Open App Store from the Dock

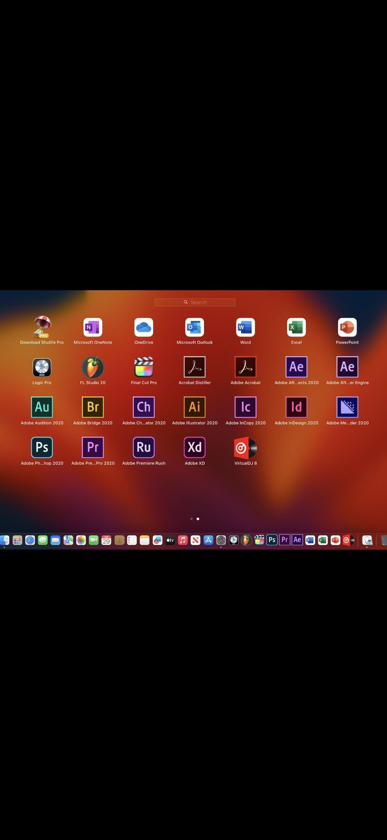click(208, 540)
